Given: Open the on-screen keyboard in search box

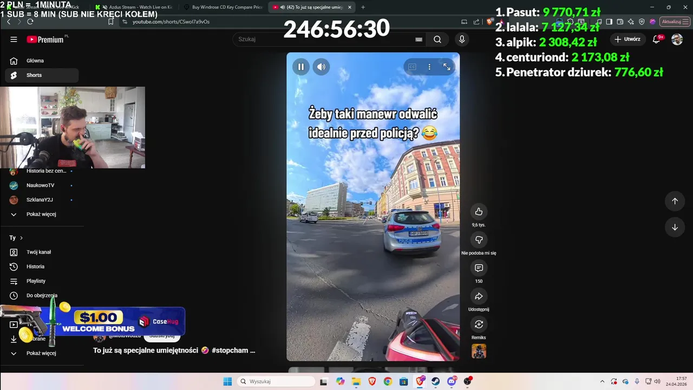Looking at the screenshot, I should (x=419, y=39).
